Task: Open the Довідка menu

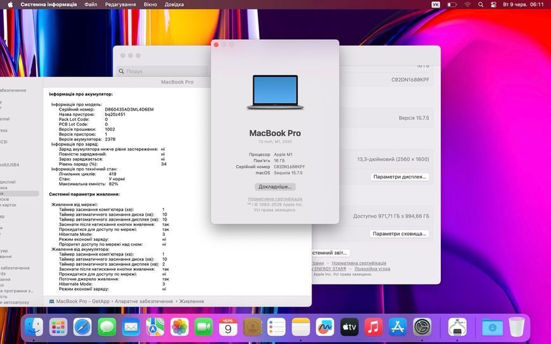Action: (x=174, y=4)
